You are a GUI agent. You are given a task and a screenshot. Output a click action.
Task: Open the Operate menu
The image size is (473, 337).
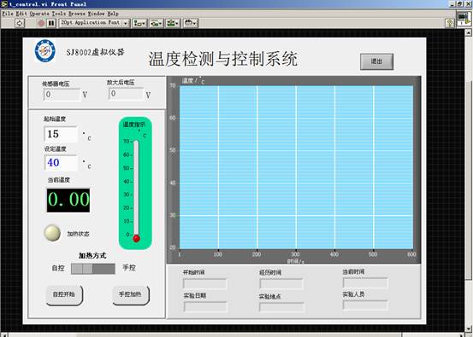39,14
